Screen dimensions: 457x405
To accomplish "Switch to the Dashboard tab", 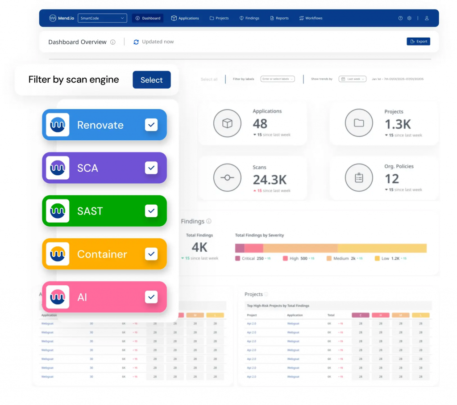I will [x=148, y=18].
